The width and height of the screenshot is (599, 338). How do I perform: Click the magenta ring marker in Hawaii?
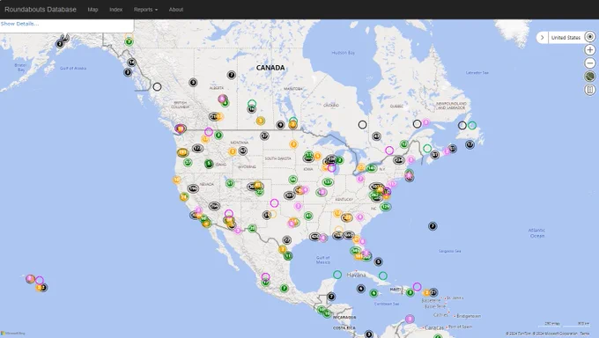coord(40,280)
